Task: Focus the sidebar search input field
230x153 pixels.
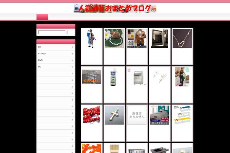Action: [x=51, y=32]
